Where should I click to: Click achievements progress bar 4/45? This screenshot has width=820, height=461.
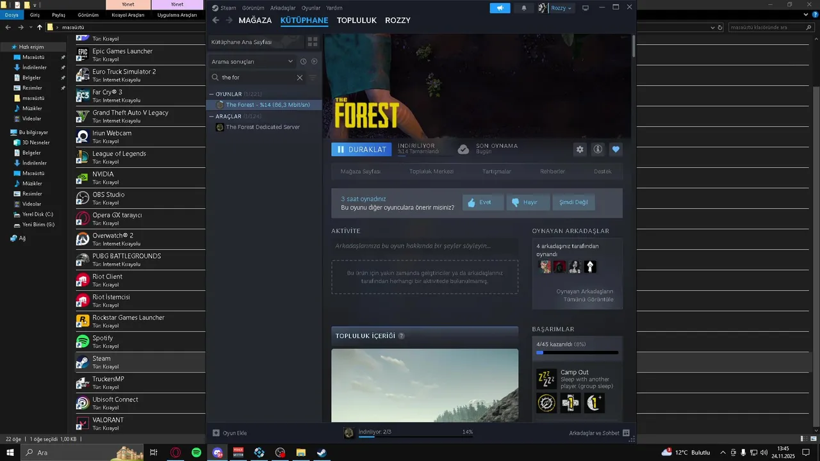[577, 352]
